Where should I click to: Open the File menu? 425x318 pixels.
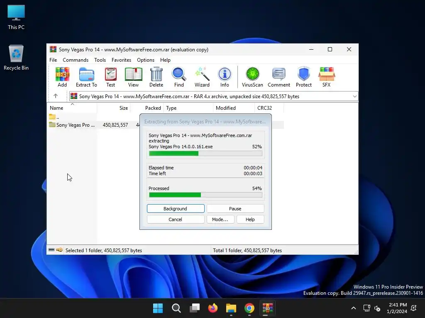53,60
